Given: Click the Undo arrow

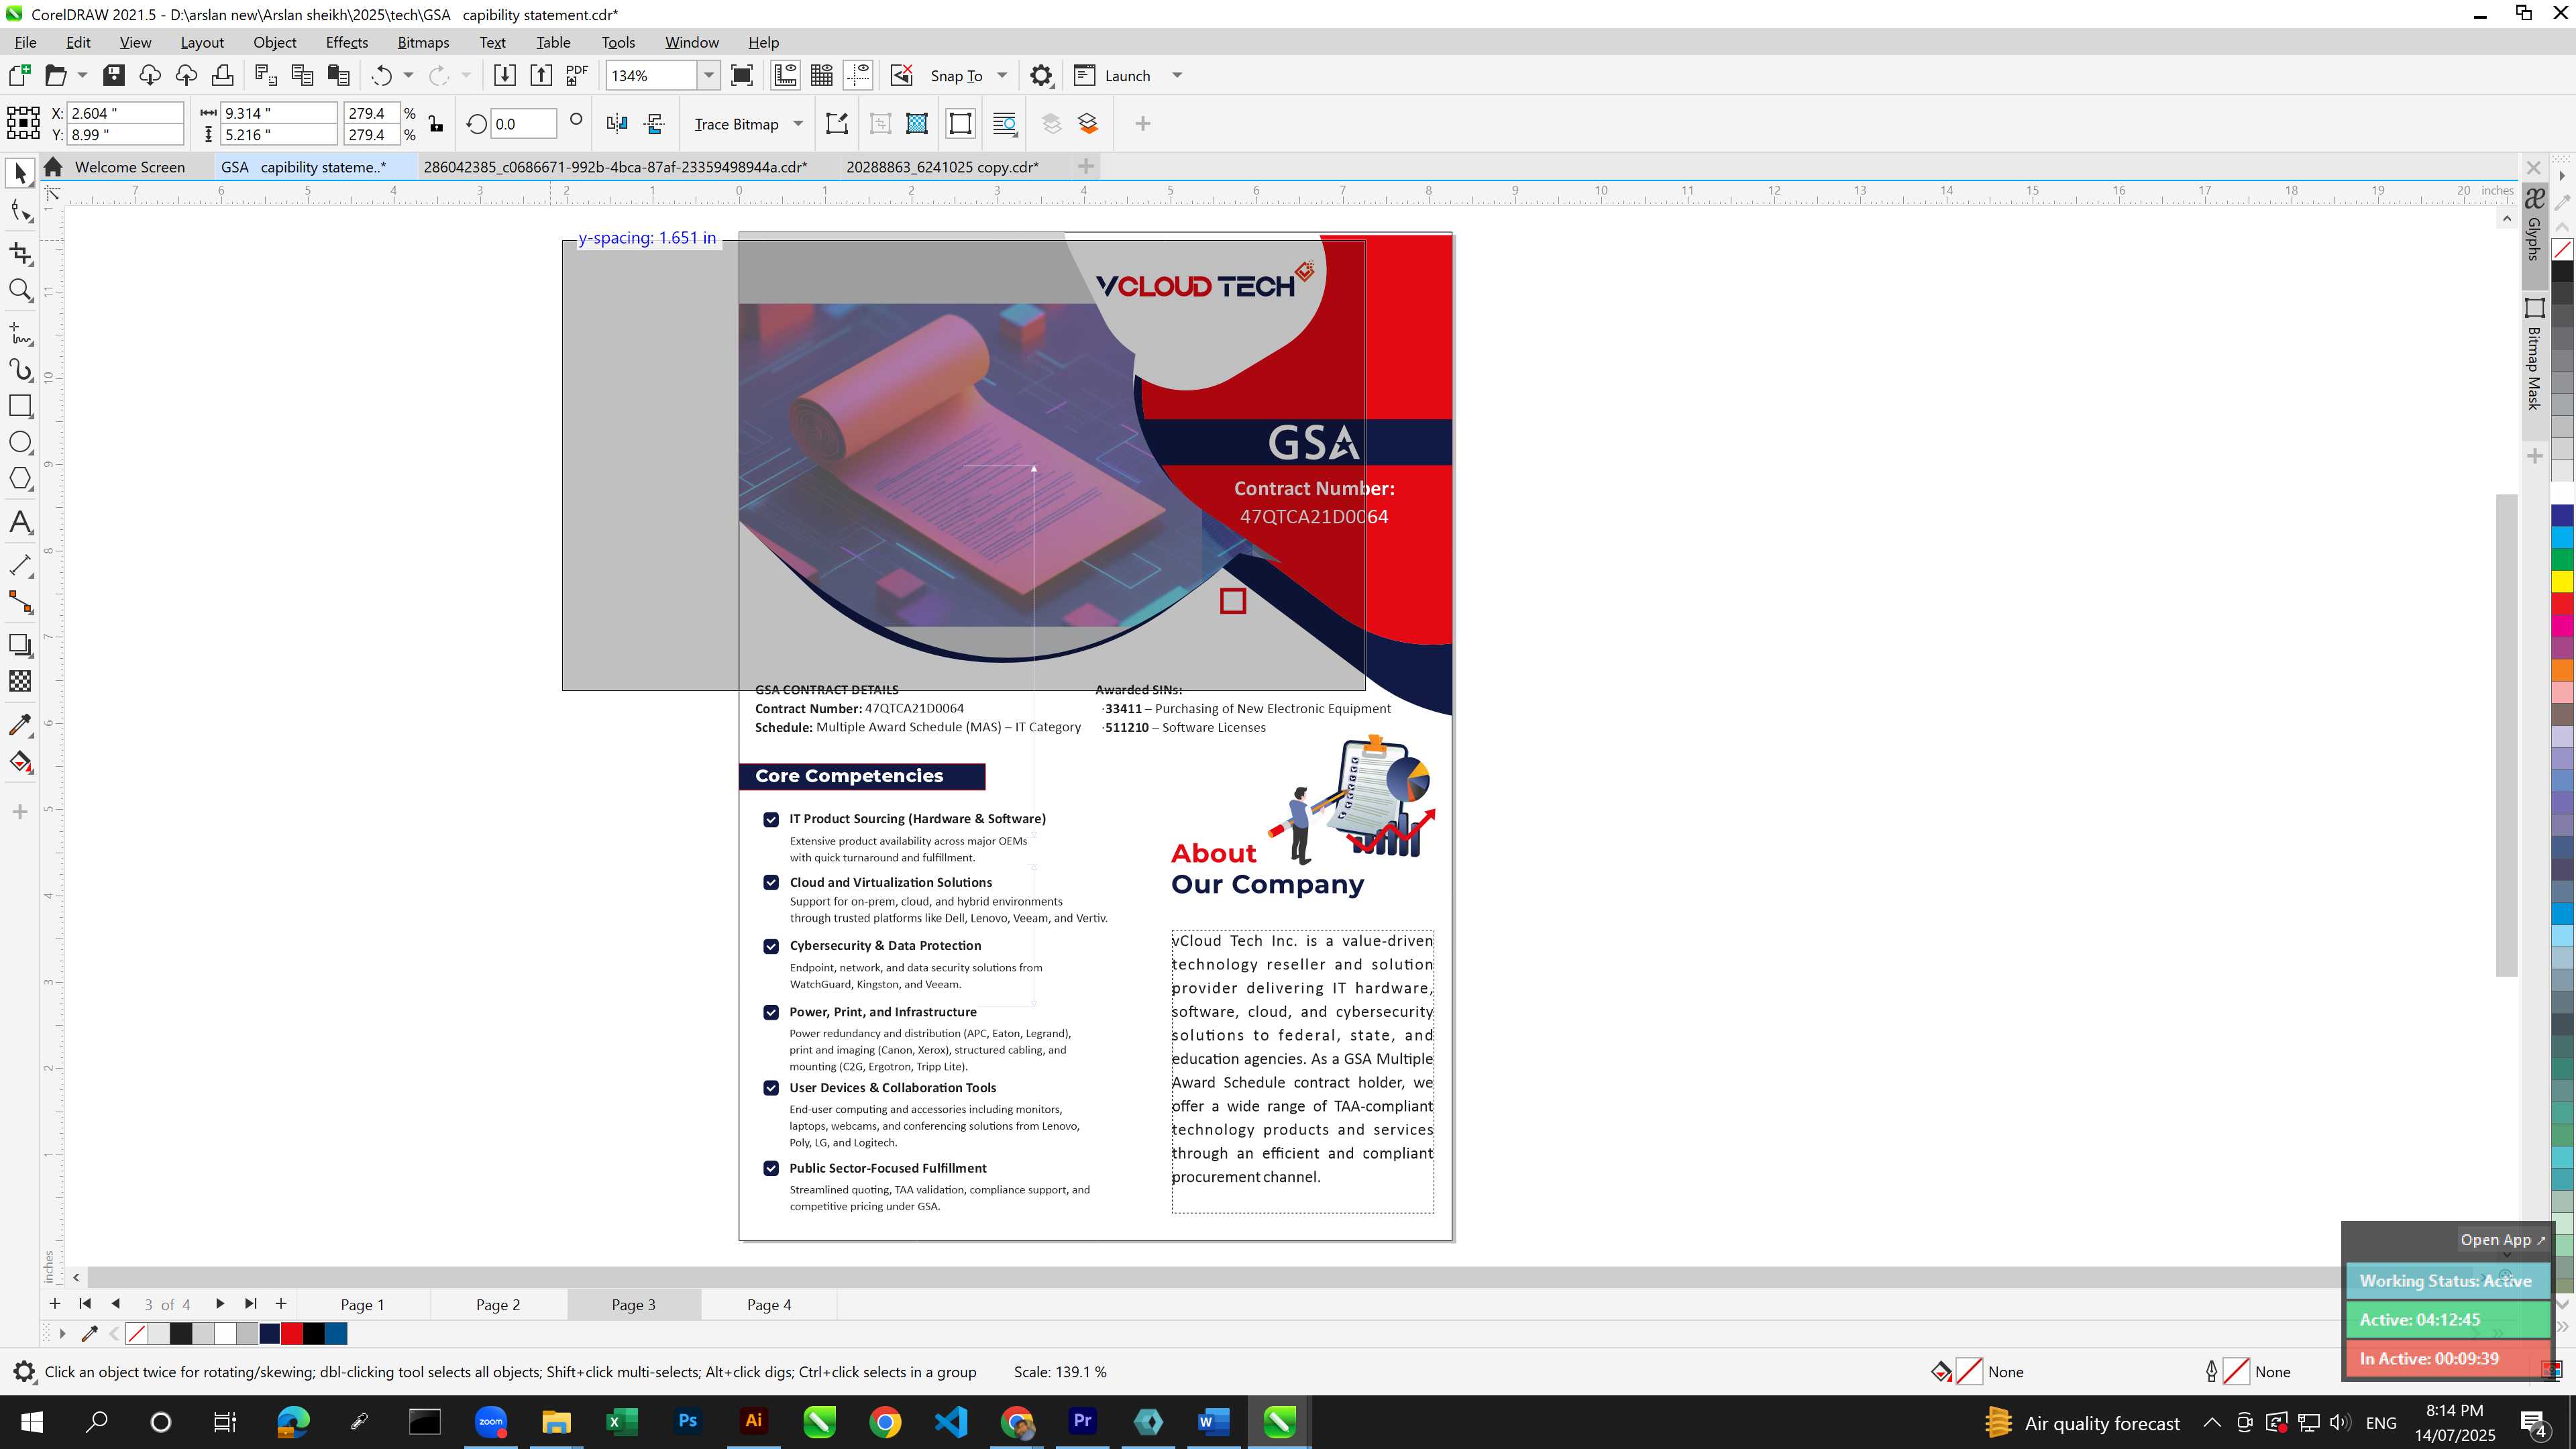Looking at the screenshot, I should (x=381, y=75).
